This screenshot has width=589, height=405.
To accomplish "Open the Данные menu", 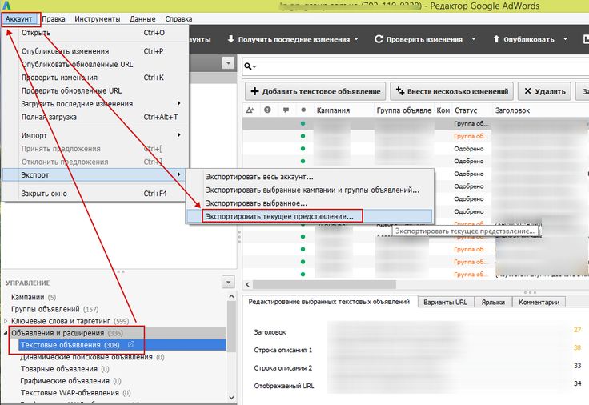I will click(142, 18).
